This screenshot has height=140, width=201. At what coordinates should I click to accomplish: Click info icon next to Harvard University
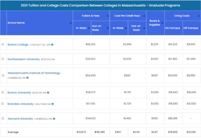click(x=54, y=119)
